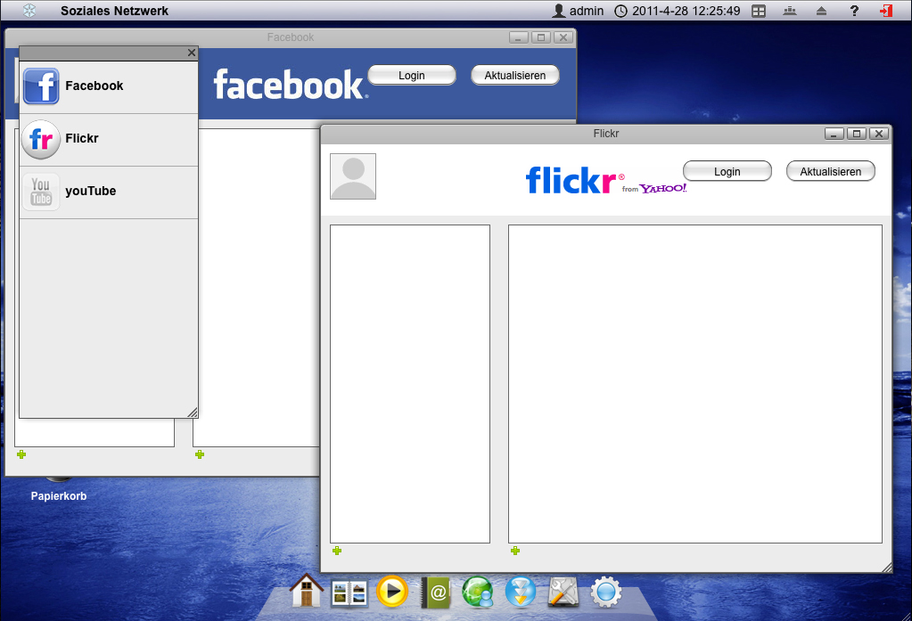Open the photo album icon in the dock
This screenshot has width=912, height=621.
[x=349, y=593]
